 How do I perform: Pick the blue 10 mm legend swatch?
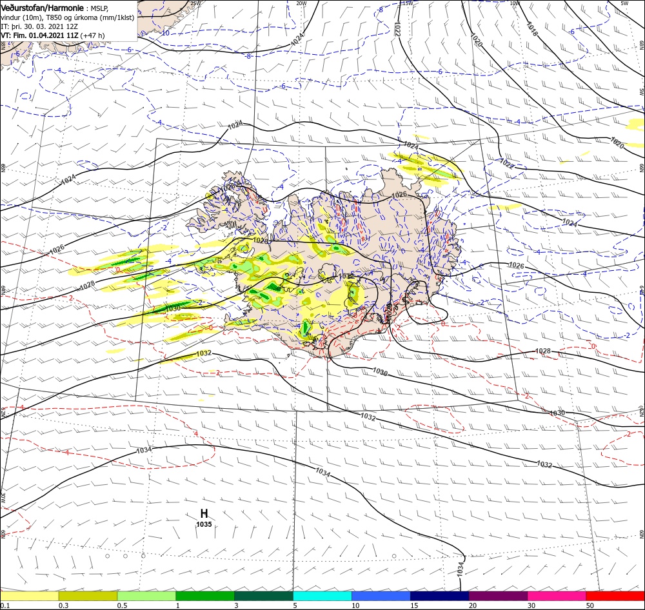[381, 596]
